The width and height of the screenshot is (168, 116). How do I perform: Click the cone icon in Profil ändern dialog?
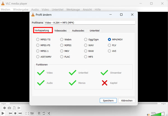pyautogui.click(x=33, y=15)
